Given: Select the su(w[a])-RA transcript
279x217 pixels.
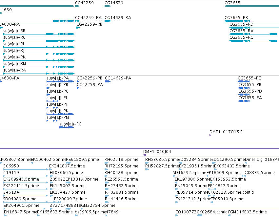Looking at the screenshot, I should click(x=15, y=70).
